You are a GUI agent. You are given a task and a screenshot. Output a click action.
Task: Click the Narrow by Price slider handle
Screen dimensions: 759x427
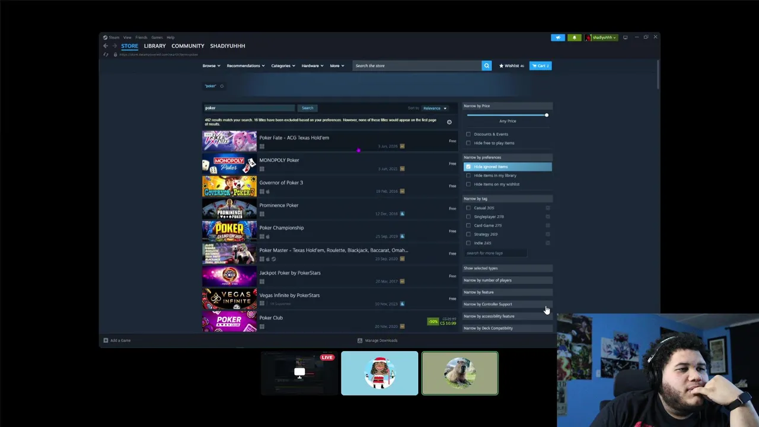tap(546, 115)
